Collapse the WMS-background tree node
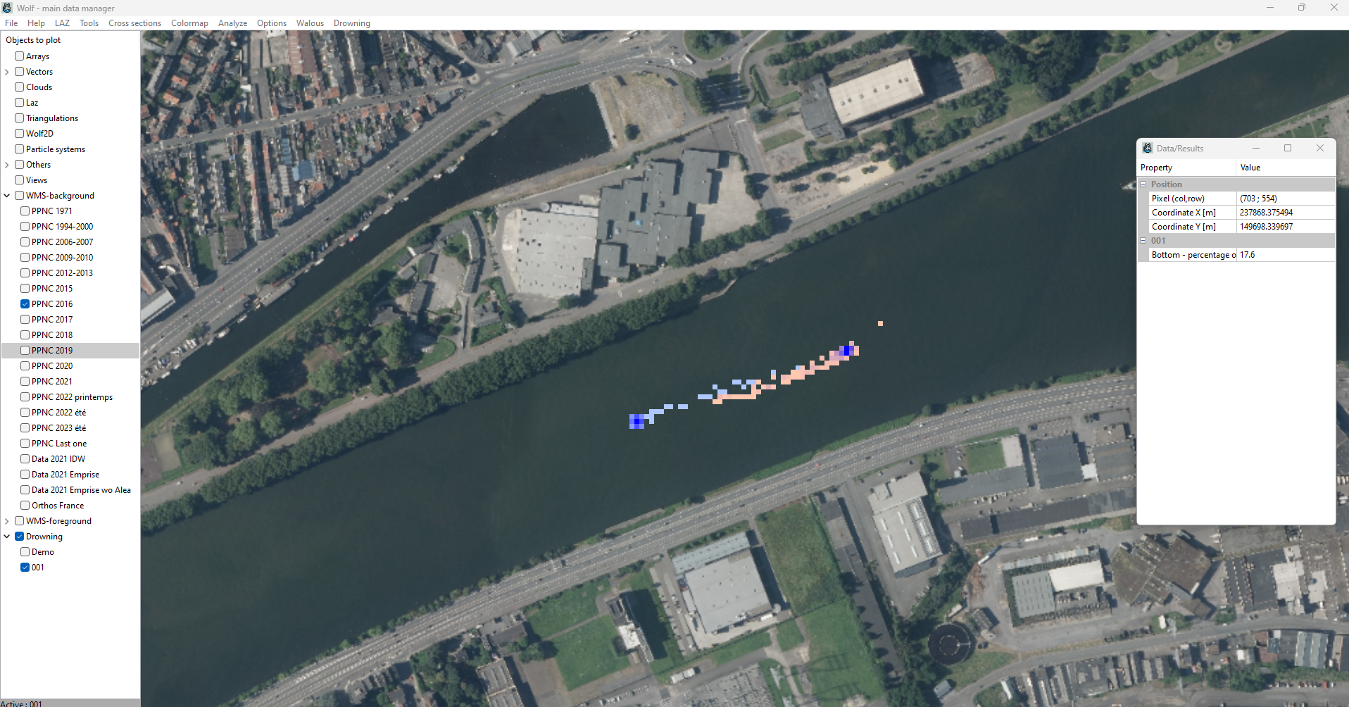This screenshot has height=707, width=1349. [x=7, y=196]
